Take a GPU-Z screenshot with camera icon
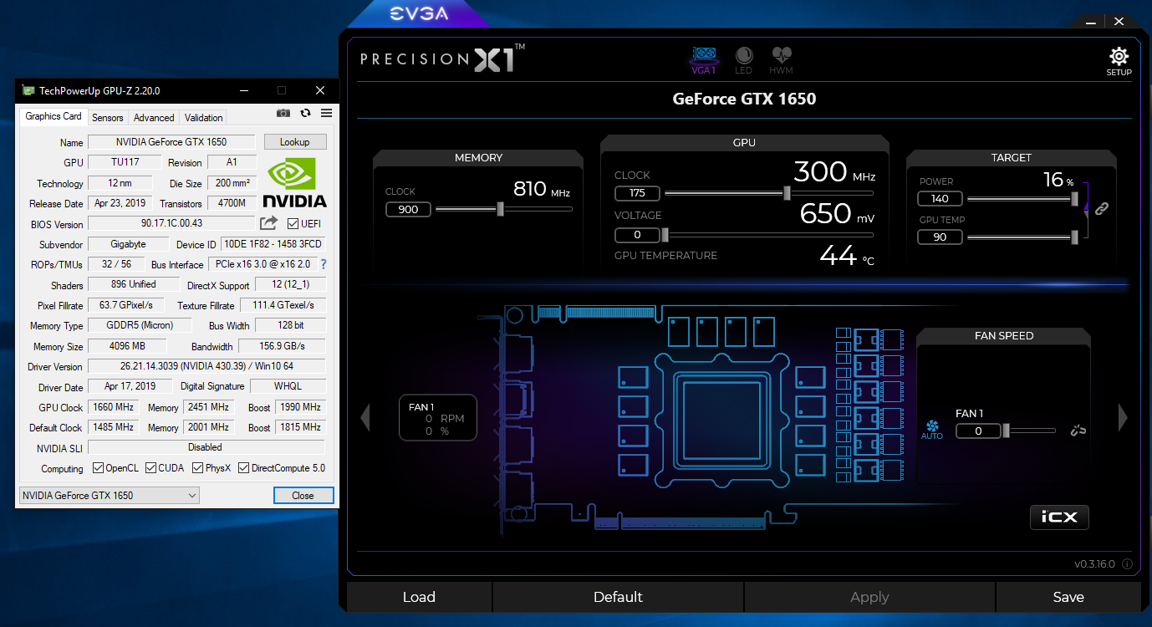Image resolution: width=1152 pixels, height=627 pixels. [283, 113]
